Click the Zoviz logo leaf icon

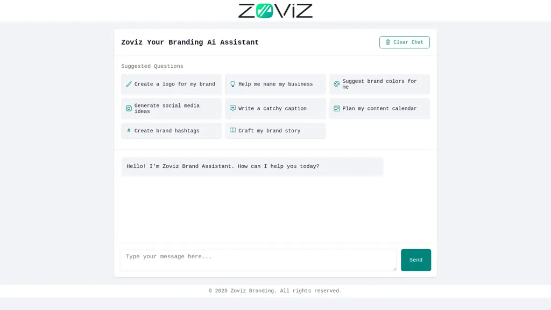(264, 10)
